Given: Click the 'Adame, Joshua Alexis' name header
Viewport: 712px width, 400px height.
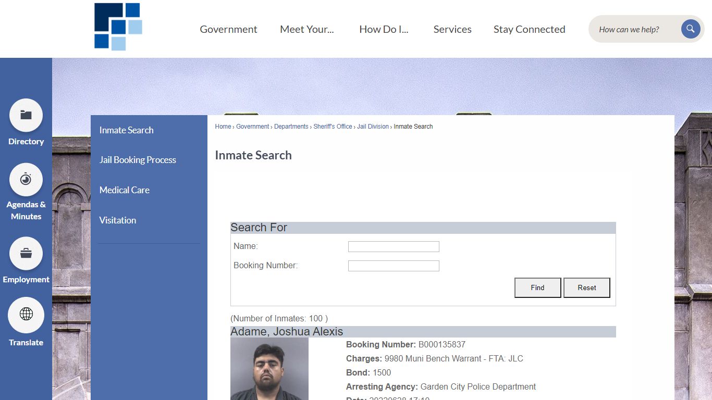Looking at the screenshot, I should tap(287, 332).
